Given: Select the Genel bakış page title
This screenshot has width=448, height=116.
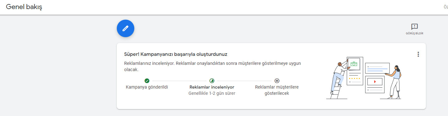Looking at the screenshot, I should click(24, 7).
